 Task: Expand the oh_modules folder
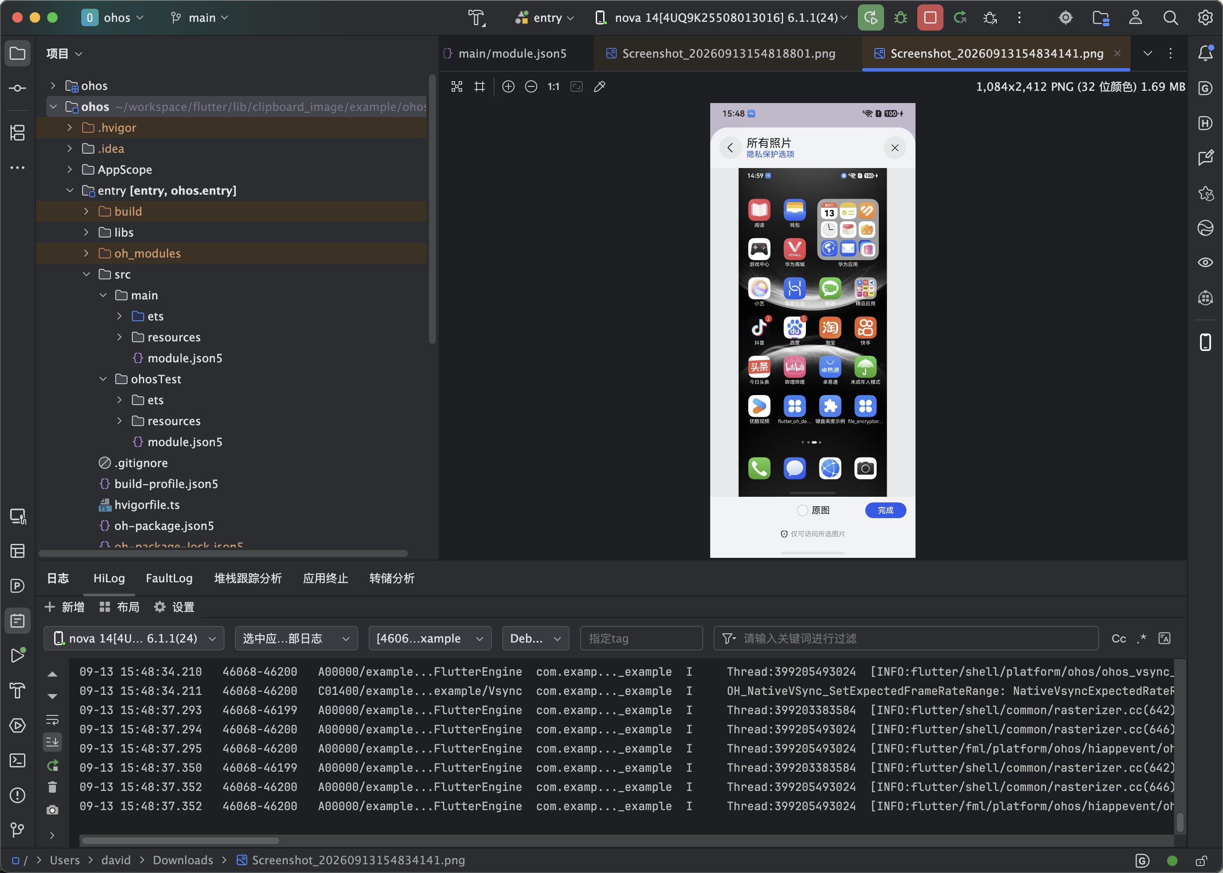tap(86, 253)
